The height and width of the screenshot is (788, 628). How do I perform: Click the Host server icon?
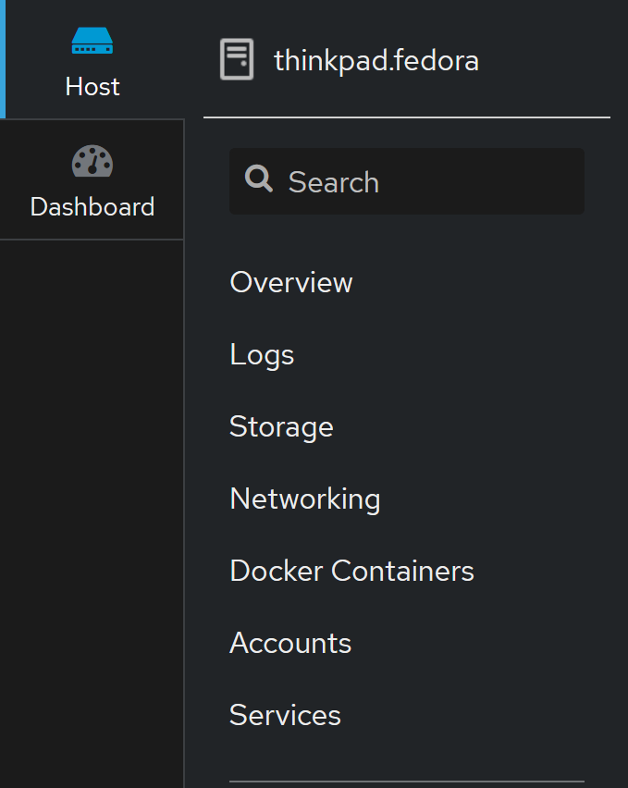click(x=92, y=41)
